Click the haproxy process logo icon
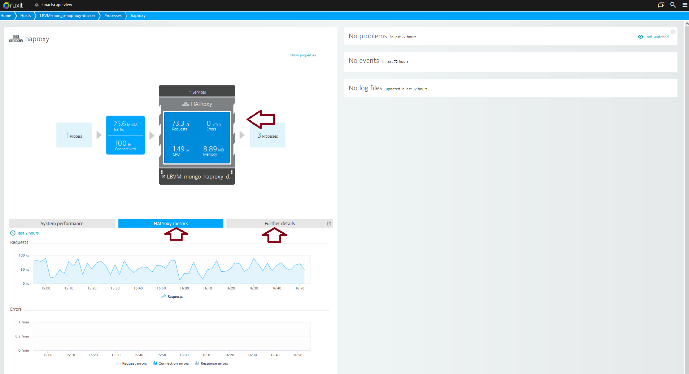Viewport: 689px width, 374px height. (x=16, y=39)
